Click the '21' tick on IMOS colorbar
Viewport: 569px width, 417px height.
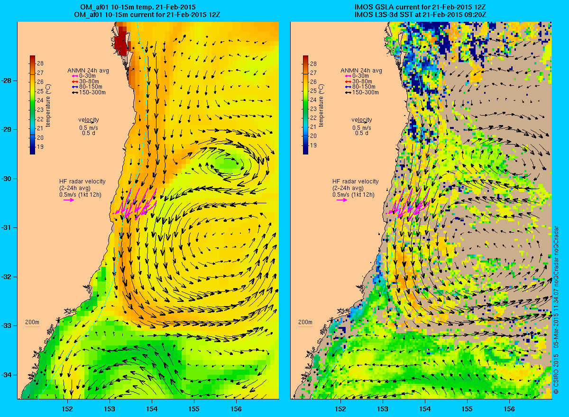313,127
